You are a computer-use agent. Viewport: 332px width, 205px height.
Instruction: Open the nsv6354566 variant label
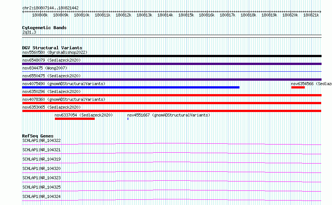(x=311, y=84)
